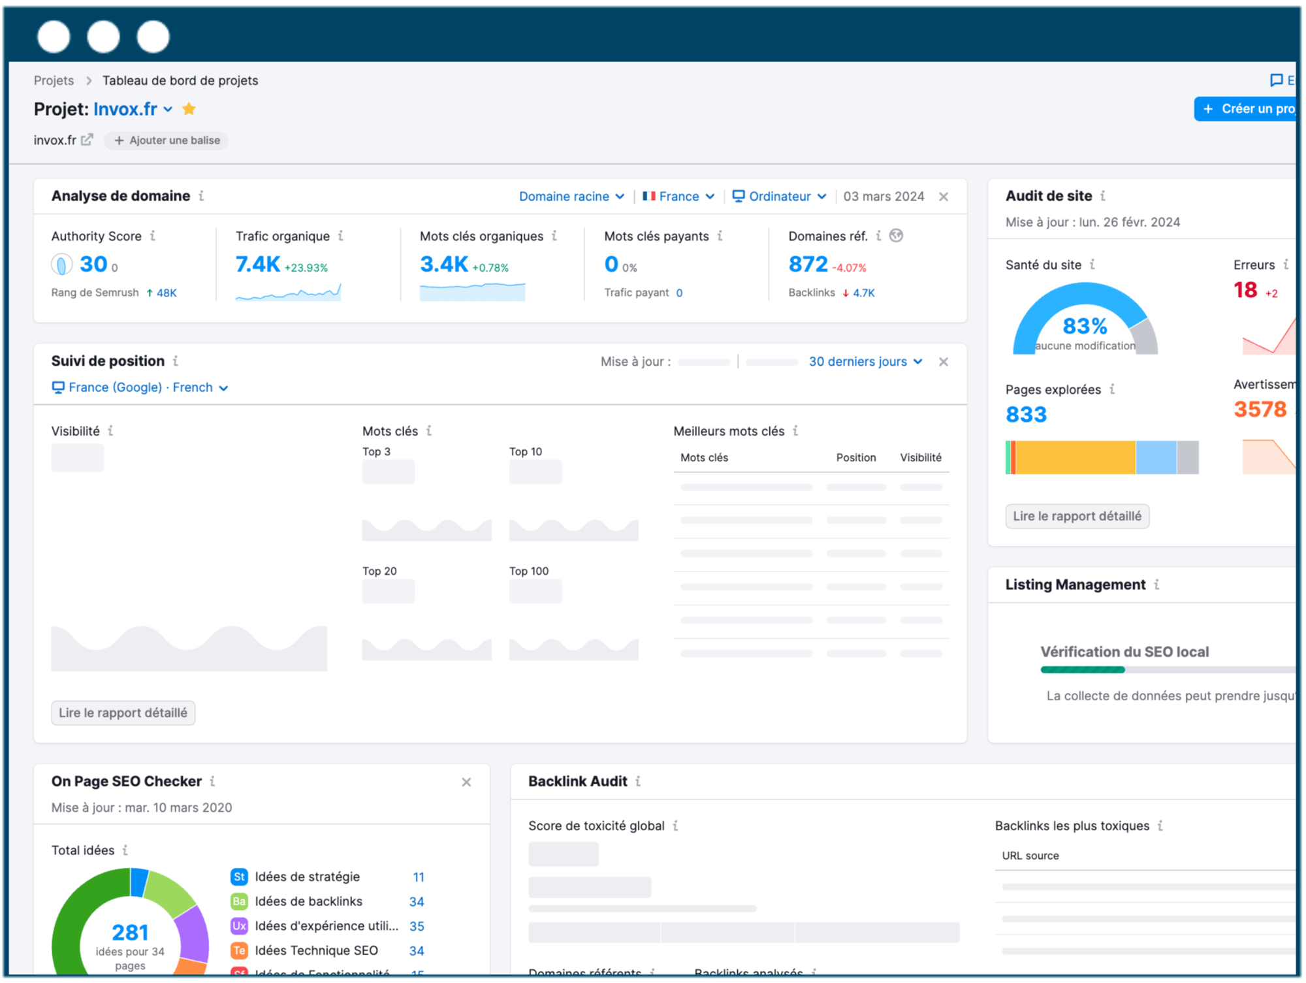Open the 30 derniers jours dropdown
The width and height of the screenshot is (1306, 983).
(866, 362)
